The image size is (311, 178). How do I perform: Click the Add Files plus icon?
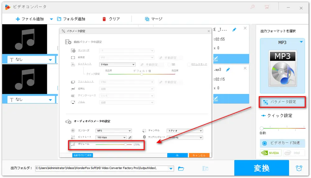click(18, 19)
